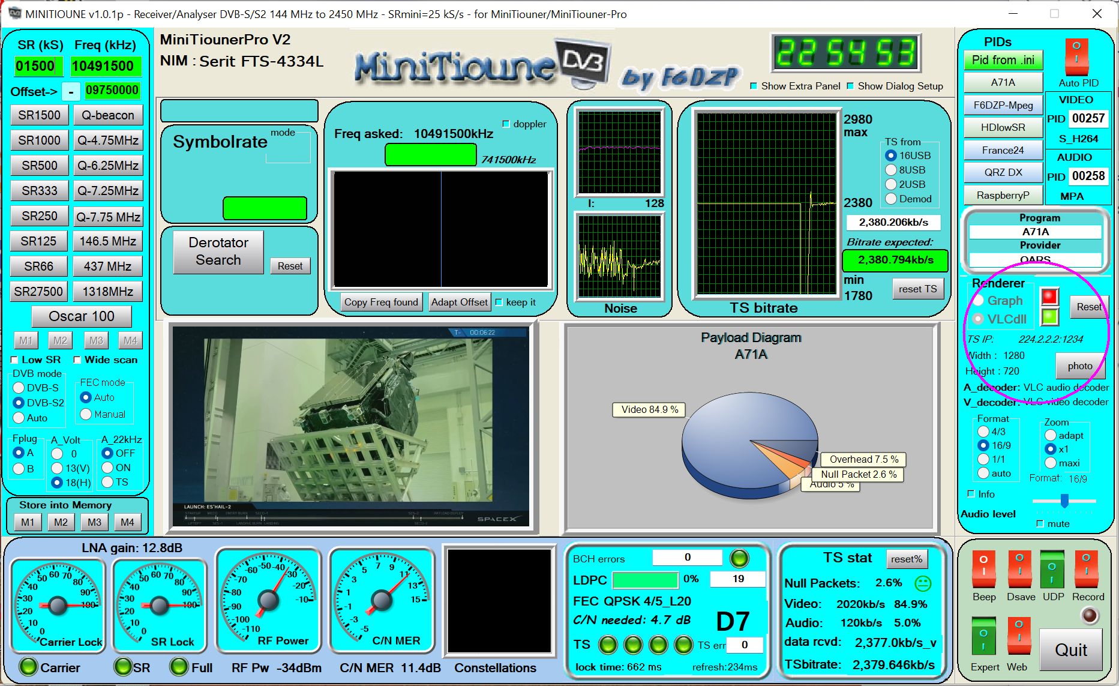The height and width of the screenshot is (686, 1119).
Task: Select 13(V) LNB voltage
Action: pos(57,468)
